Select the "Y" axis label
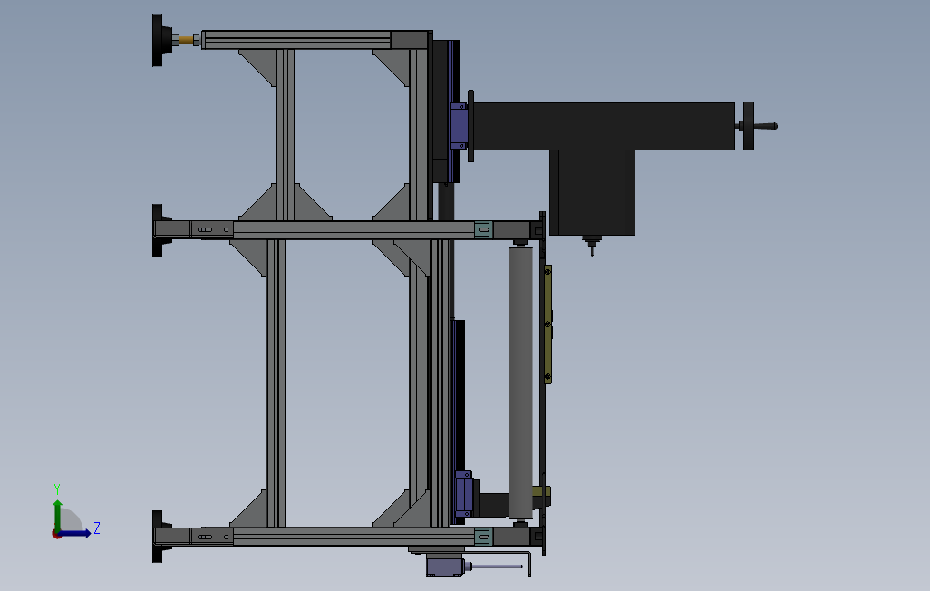This screenshot has height=591, width=930. [x=57, y=489]
